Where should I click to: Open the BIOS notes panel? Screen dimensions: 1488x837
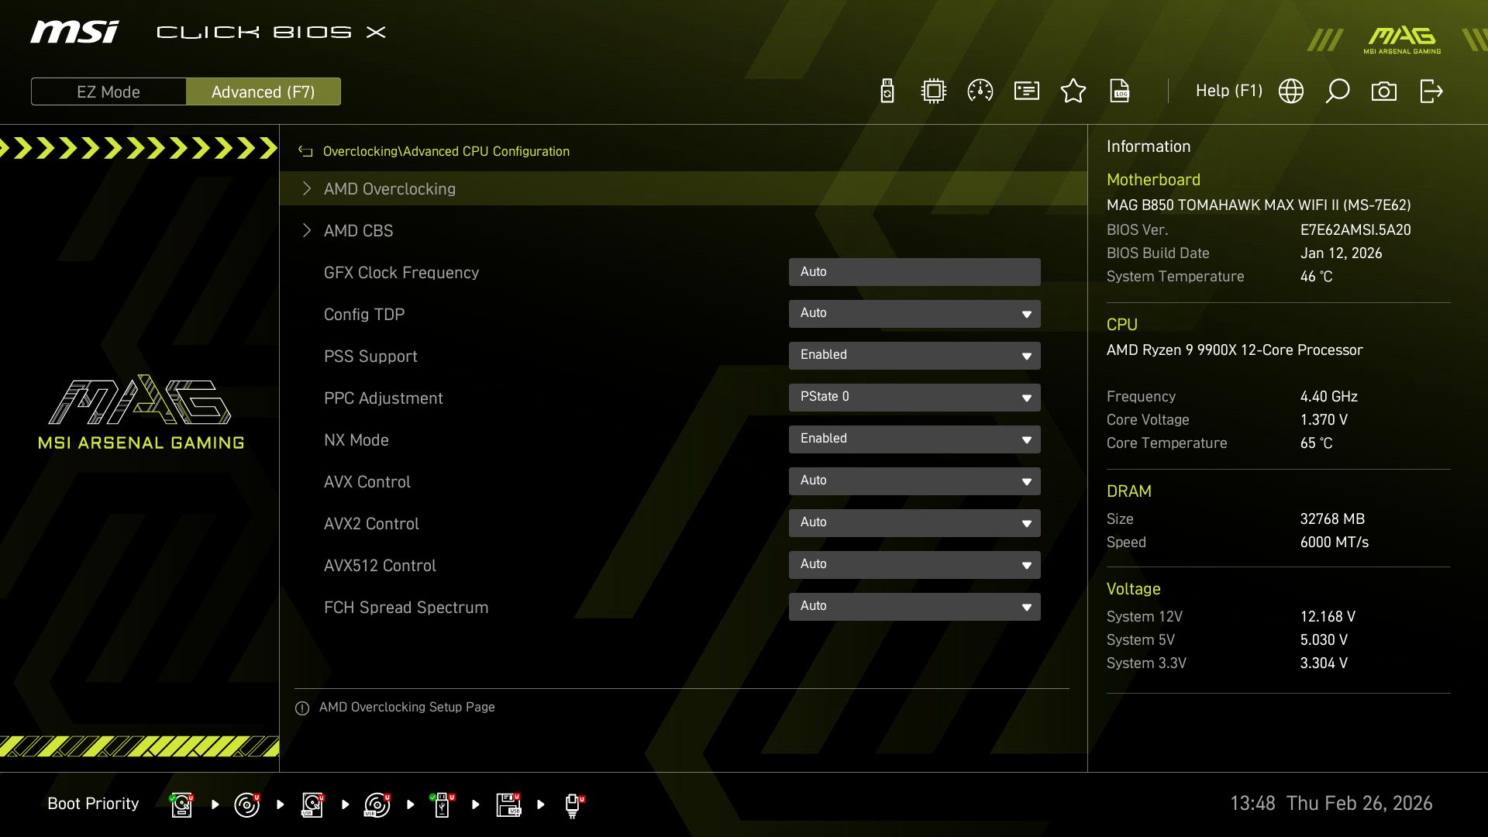pos(1026,91)
